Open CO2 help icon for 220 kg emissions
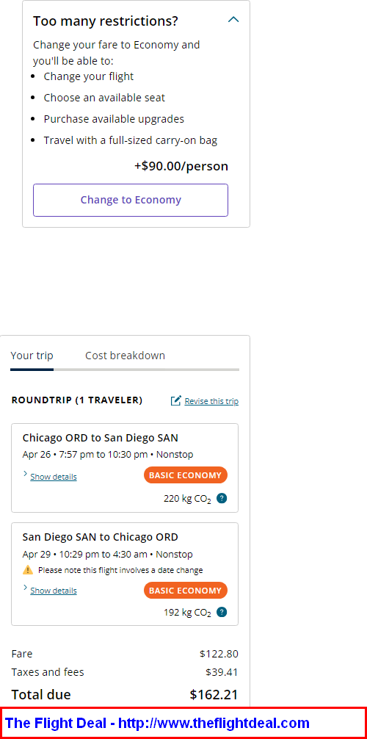Image resolution: width=367 pixels, height=739 pixels. click(x=222, y=498)
